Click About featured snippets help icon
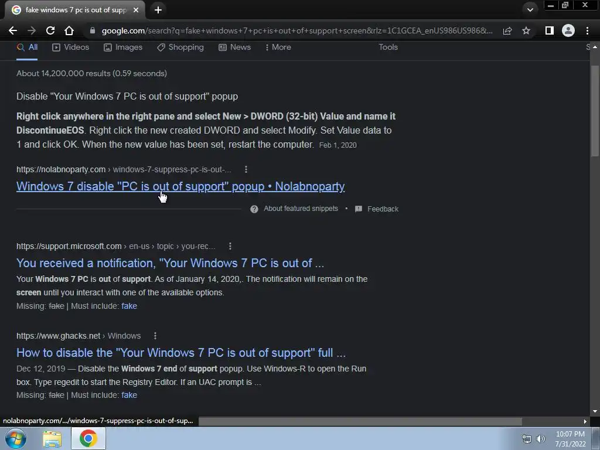 (x=254, y=209)
